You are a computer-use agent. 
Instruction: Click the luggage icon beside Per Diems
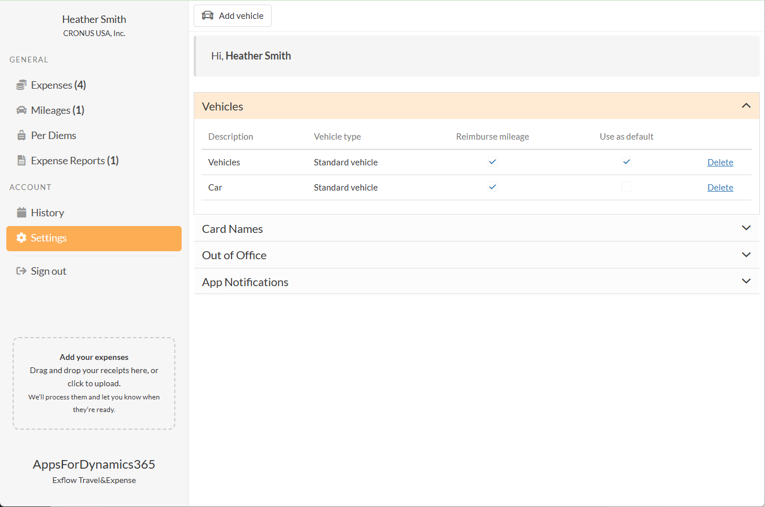21,136
